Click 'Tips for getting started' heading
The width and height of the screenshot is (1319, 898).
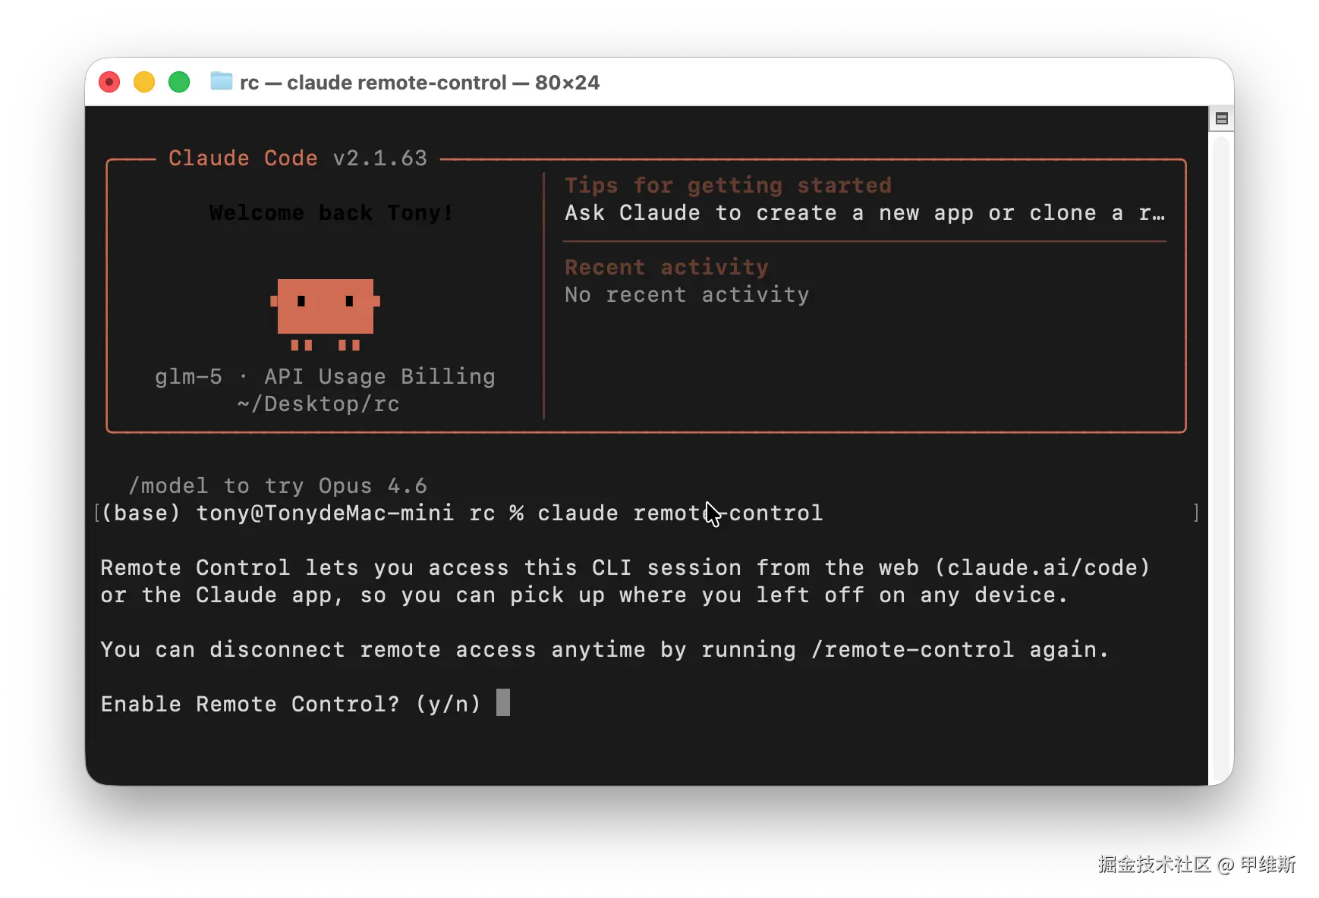tap(729, 186)
